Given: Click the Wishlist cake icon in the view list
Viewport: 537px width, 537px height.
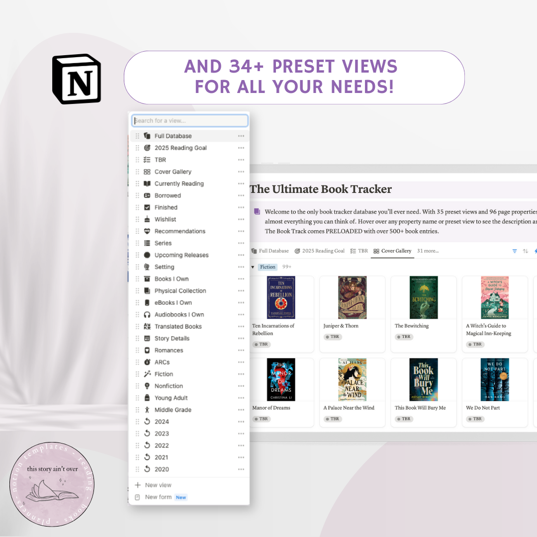Looking at the screenshot, I should coord(147,219).
